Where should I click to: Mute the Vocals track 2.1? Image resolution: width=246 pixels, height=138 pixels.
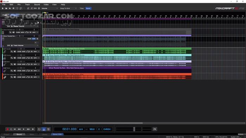(x=19, y=51)
